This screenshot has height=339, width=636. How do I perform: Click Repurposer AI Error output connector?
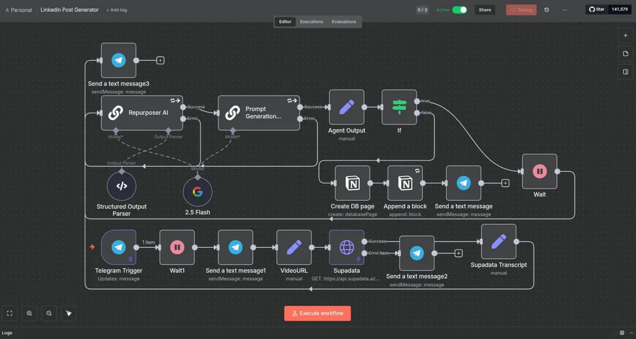point(183,118)
